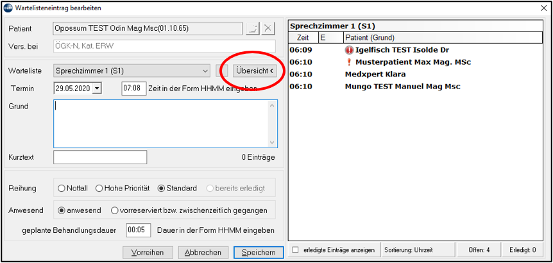Click the Patient name field Opossum TEST
Image resolution: width=553 pixels, height=263 pixels.
147,29
